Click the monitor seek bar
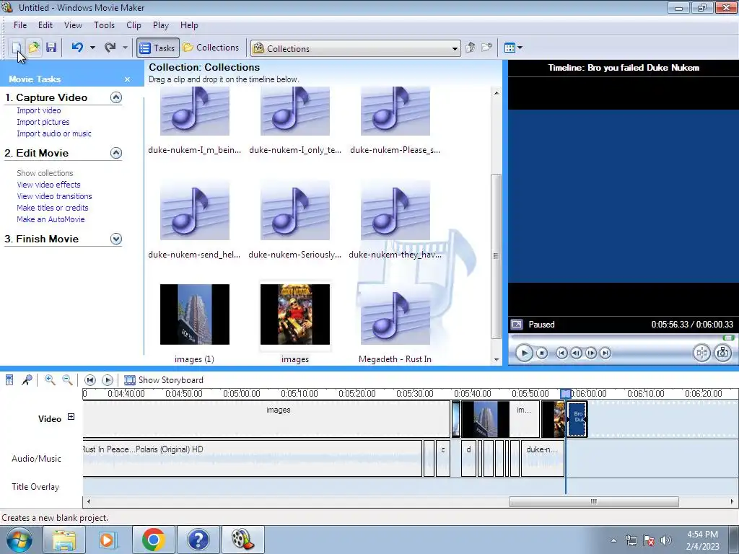This screenshot has height=554, width=739. [x=623, y=338]
